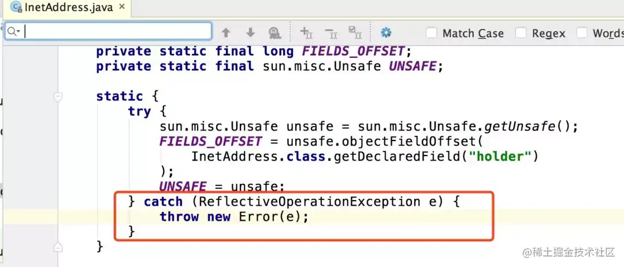
Task: Collapse the static block fold marker
Action: 58,97
